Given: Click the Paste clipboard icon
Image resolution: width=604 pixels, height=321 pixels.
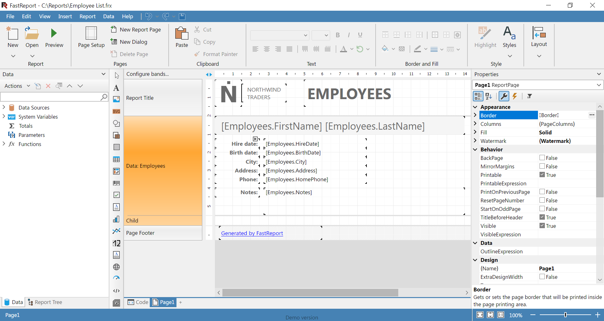Looking at the screenshot, I should tap(182, 33).
